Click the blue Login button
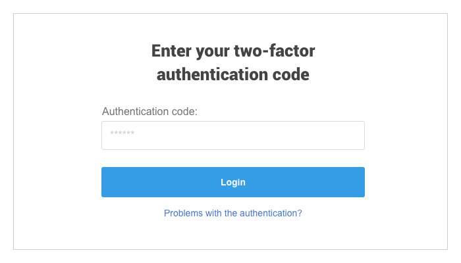This screenshot has width=461, height=263. pos(233,182)
